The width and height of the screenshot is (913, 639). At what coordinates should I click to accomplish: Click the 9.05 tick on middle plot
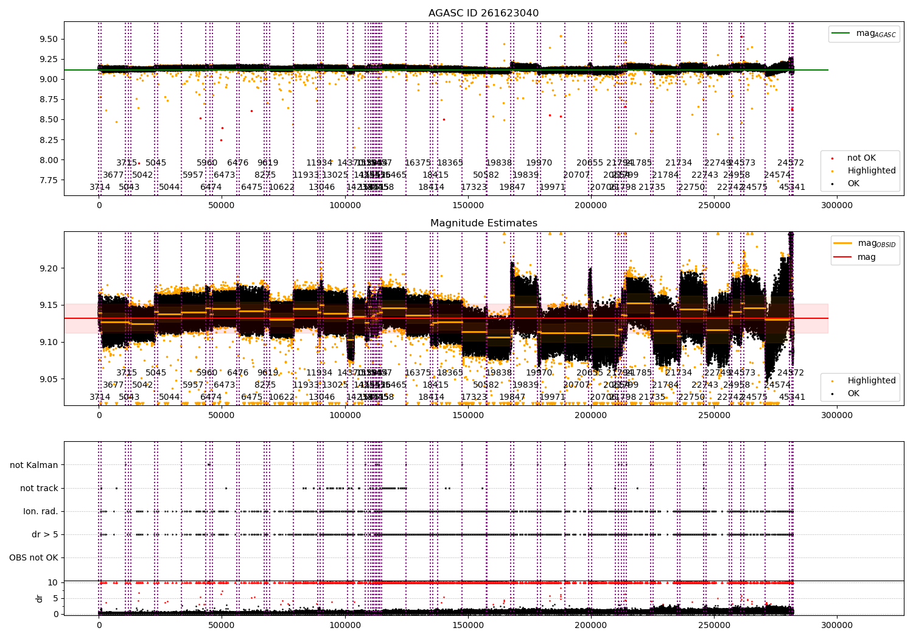click(x=47, y=379)
